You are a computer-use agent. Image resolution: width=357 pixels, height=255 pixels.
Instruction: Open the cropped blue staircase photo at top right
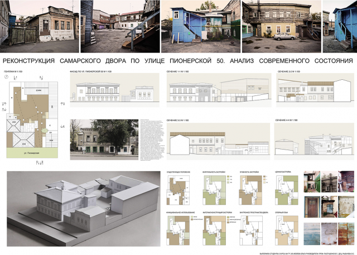[340, 26]
